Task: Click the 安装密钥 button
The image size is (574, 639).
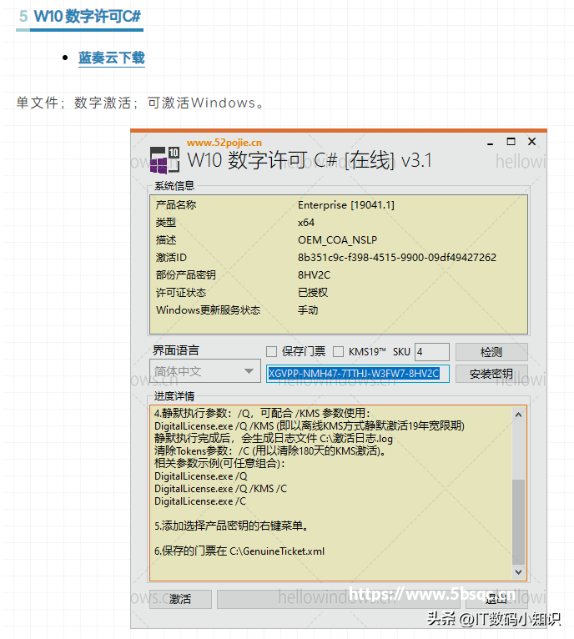Action: coord(491,374)
